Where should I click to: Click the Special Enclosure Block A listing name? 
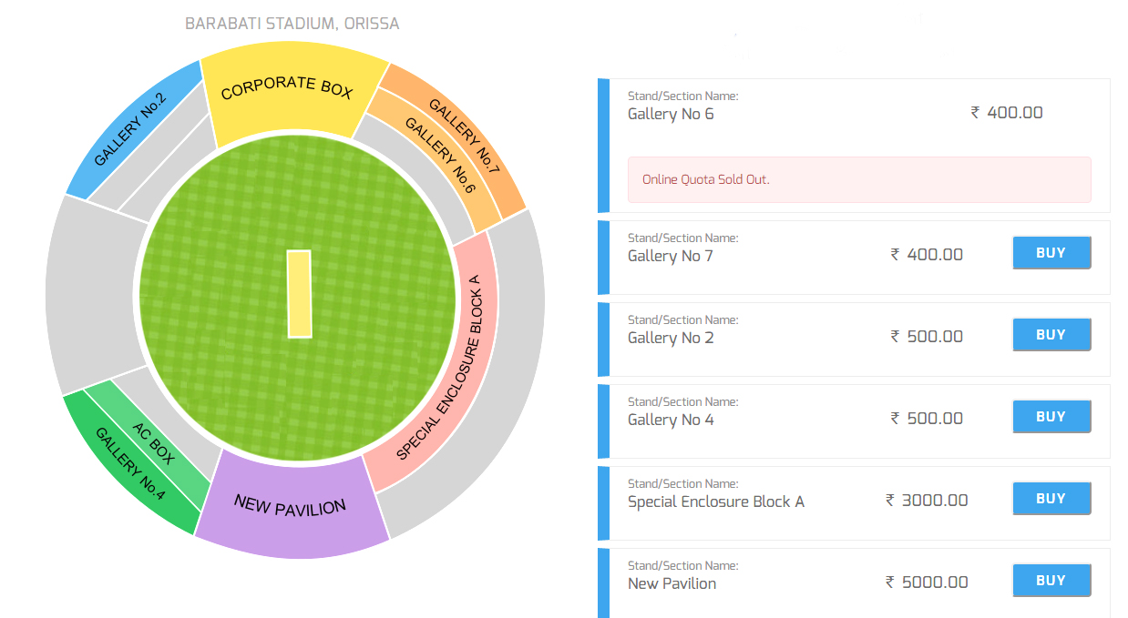point(716,501)
